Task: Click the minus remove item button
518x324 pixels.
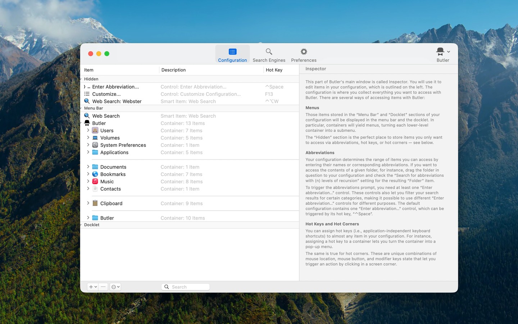Action: coord(103,287)
